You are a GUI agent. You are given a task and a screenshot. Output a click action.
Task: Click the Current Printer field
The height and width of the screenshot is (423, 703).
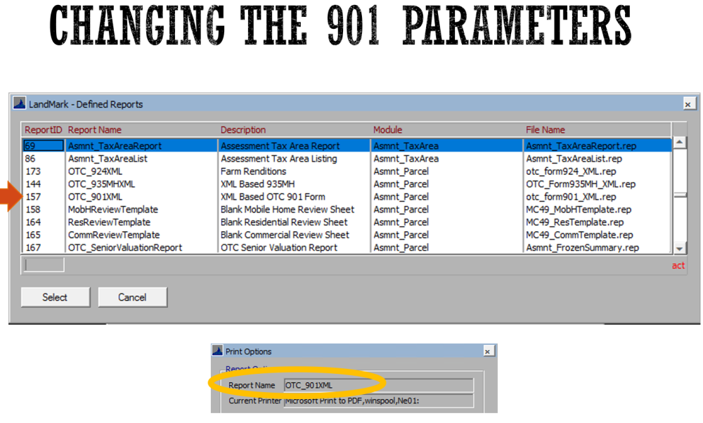380,401
